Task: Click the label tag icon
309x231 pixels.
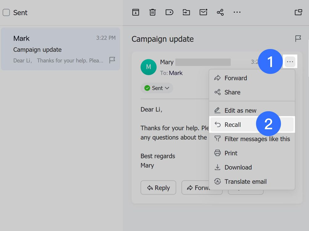Action: 169,12
